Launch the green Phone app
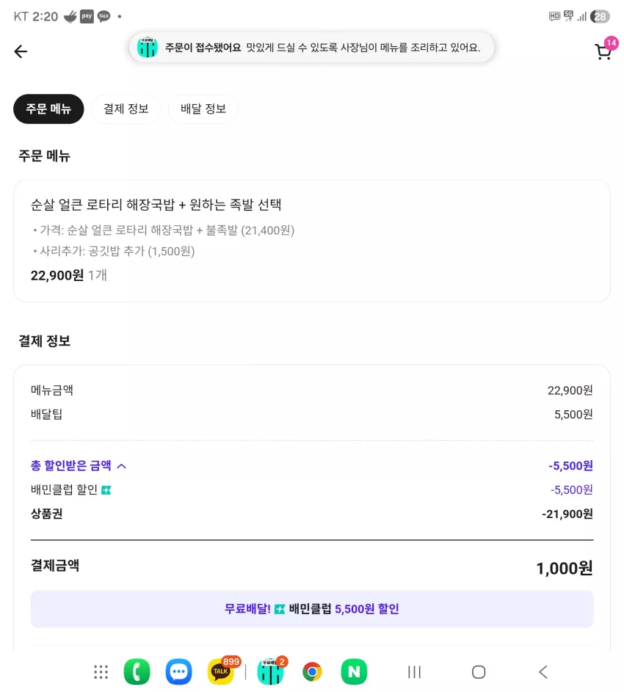This screenshot has height=692, width=624. click(x=137, y=671)
